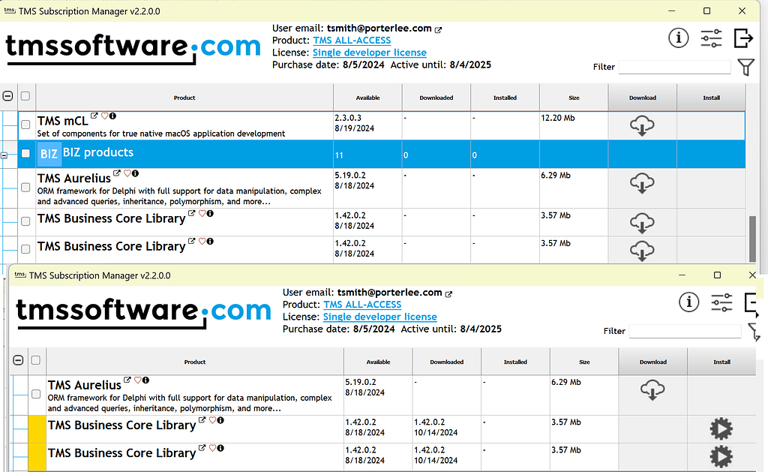Click the heart icon next to TMS Aurelius
This screenshot has width=768, height=472.
click(x=127, y=173)
